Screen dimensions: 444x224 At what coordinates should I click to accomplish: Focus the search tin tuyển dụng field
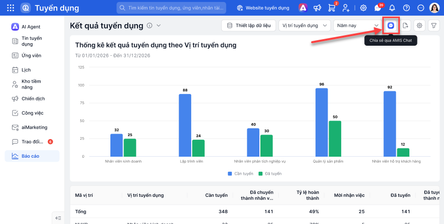pos(171,8)
